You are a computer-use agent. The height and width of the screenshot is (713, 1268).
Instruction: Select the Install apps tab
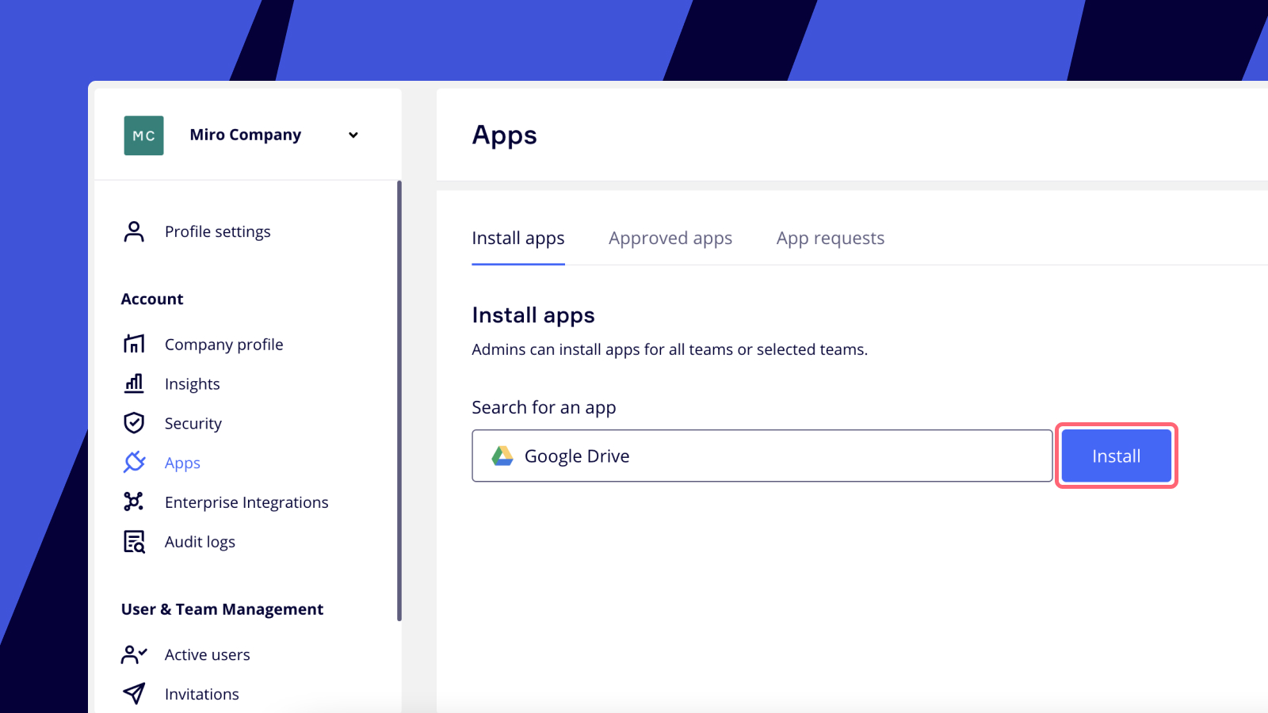(518, 238)
